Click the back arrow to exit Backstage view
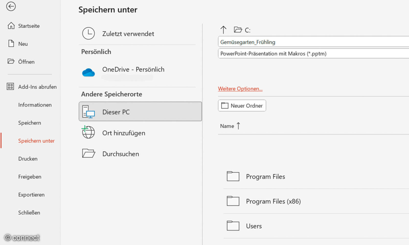The height and width of the screenshot is (245, 409). (x=11, y=7)
